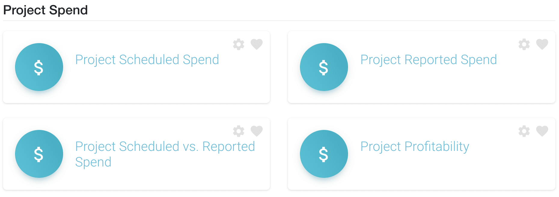Toggle the heart on Project Scheduled vs. Reported Spend
Screen dimensions: 559x197
click(x=256, y=131)
